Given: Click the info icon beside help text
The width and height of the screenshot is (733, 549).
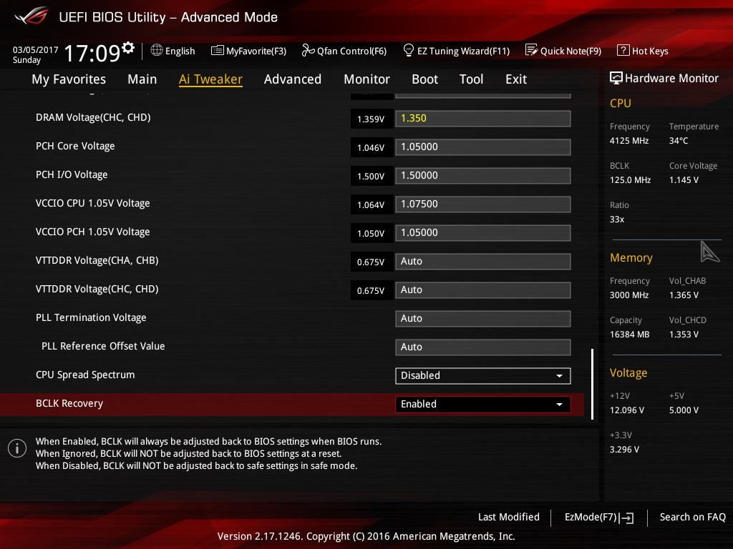Looking at the screenshot, I should click(17, 449).
